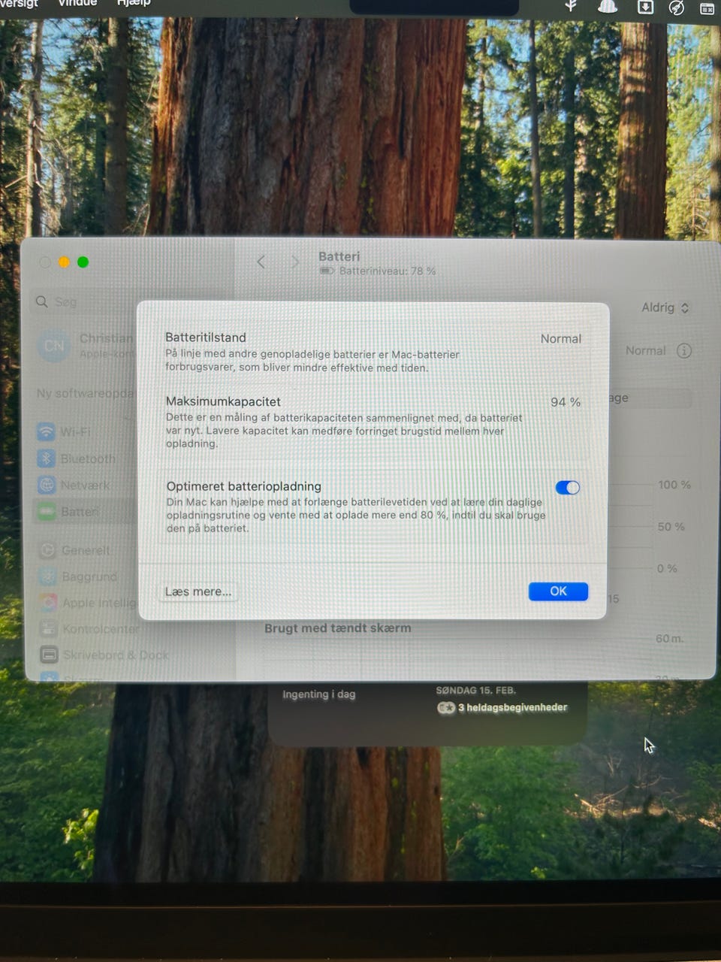721x962 pixels.
Task: Click the 0 % chart label
Action: 667,569
